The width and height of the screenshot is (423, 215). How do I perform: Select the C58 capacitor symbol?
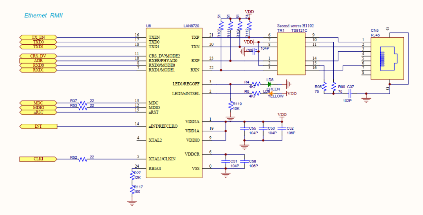point(244,162)
